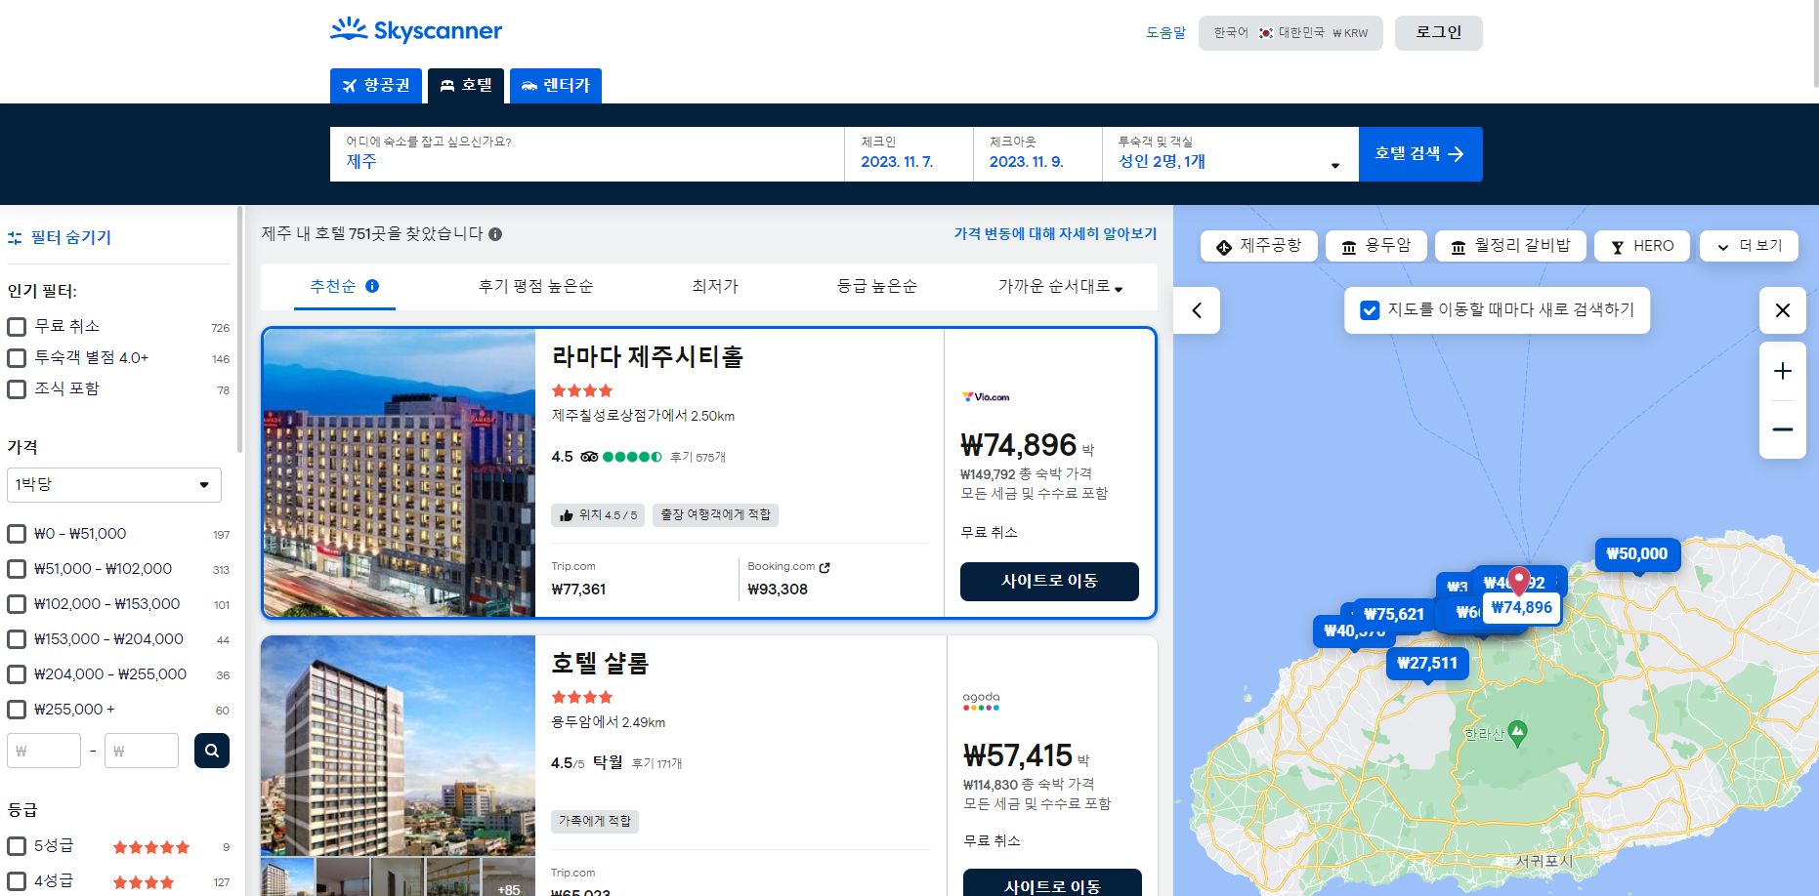The height and width of the screenshot is (896, 1819).
Task: Click 사이트로 이동 for 호텔 샬롬
Action: 1052,884
